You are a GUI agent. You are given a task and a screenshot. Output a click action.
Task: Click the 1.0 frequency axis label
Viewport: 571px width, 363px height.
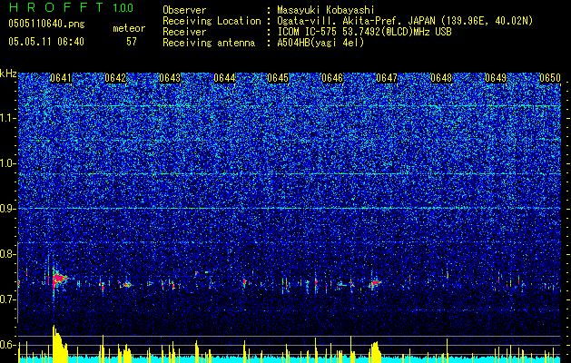pos(7,163)
